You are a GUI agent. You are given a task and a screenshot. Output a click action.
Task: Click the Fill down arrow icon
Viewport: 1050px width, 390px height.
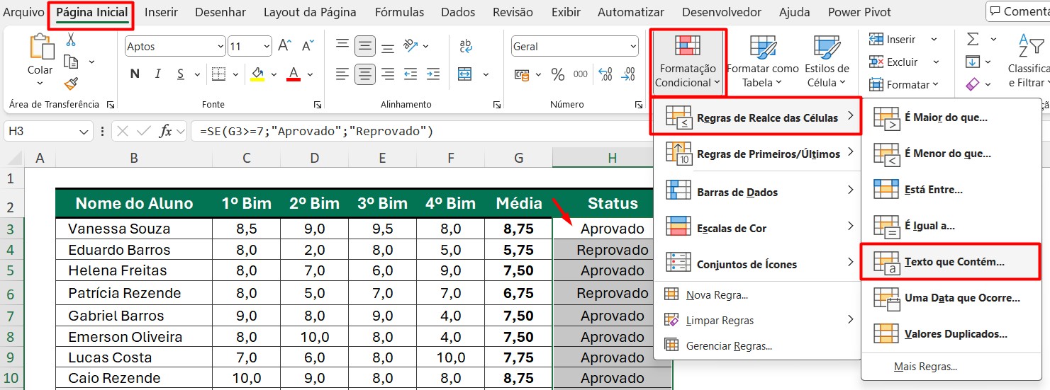click(973, 62)
